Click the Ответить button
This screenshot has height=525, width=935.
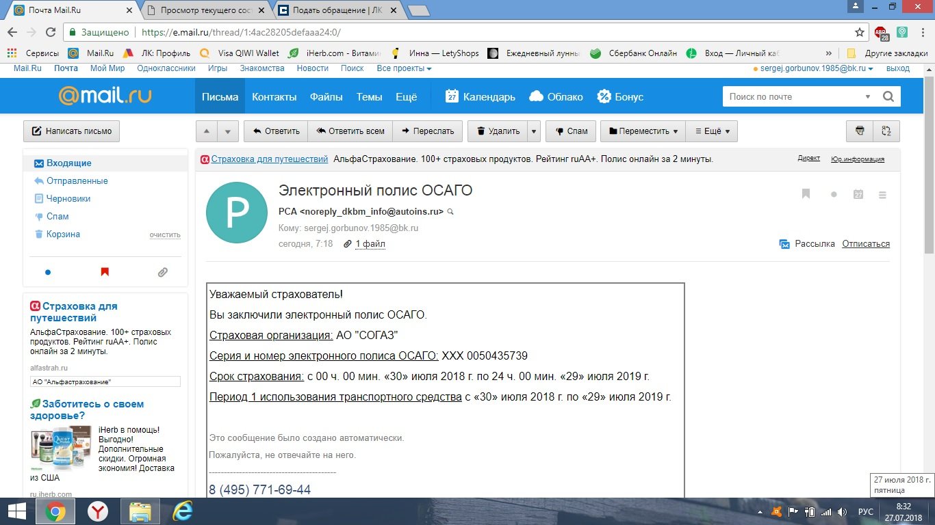pyautogui.click(x=276, y=131)
